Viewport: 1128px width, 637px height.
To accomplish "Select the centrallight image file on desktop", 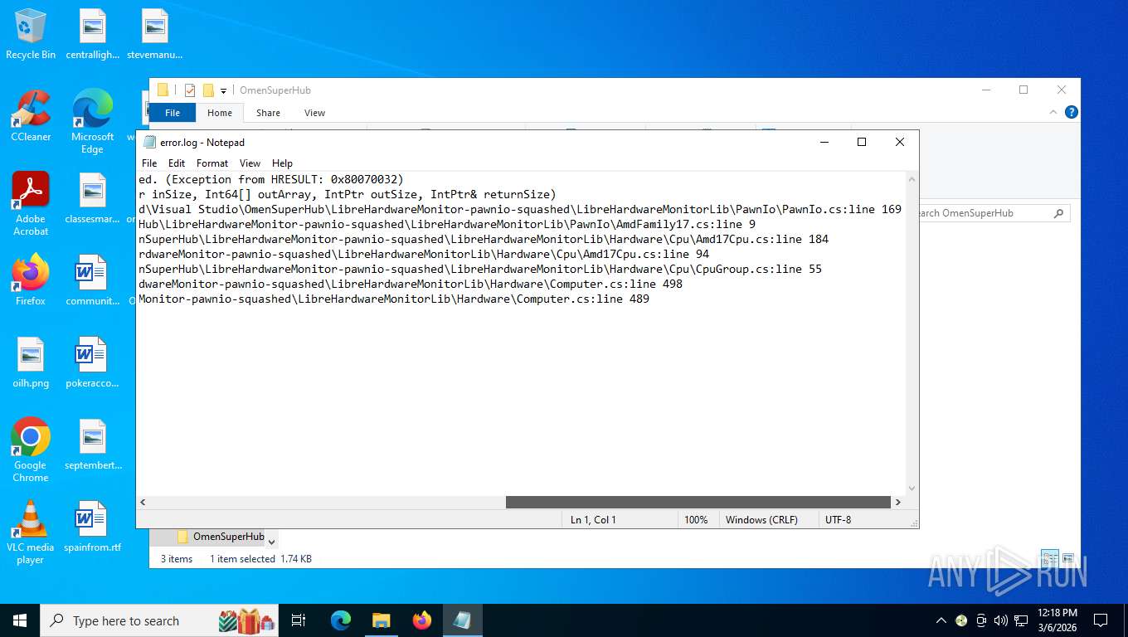I will (92, 33).
